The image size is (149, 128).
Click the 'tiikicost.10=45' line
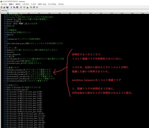tap(26, 114)
